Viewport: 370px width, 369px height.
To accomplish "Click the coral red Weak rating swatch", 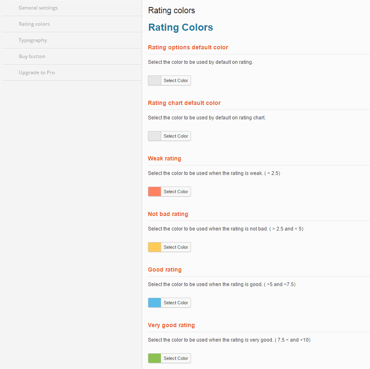I will tap(155, 192).
